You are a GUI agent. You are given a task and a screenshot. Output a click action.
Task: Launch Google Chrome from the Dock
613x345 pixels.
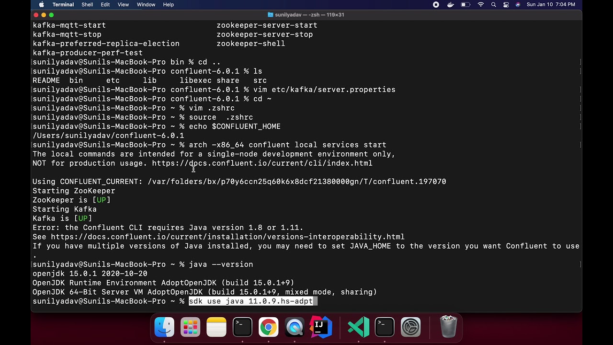point(269,327)
